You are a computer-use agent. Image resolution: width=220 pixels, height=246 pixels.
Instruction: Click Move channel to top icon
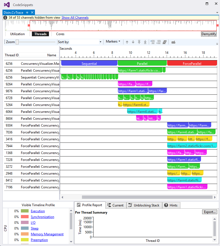coord(139,42)
